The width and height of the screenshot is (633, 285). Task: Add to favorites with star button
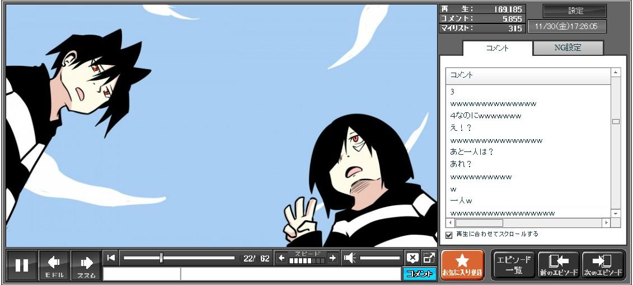462,265
